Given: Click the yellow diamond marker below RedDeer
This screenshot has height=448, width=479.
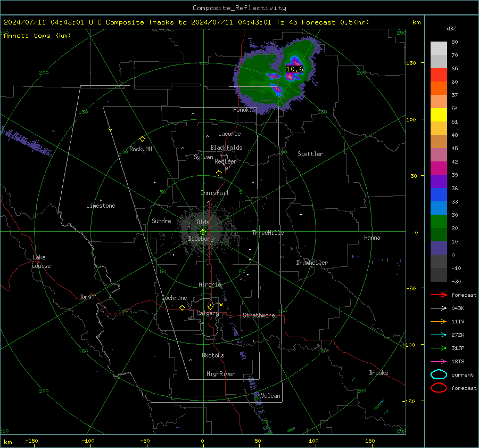Looking at the screenshot, I should pos(219,173).
